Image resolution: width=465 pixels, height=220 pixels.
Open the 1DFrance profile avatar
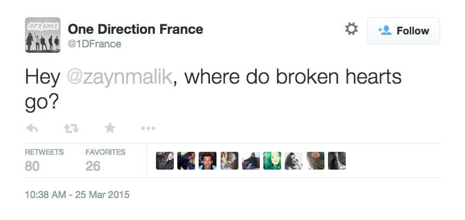click(43, 35)
